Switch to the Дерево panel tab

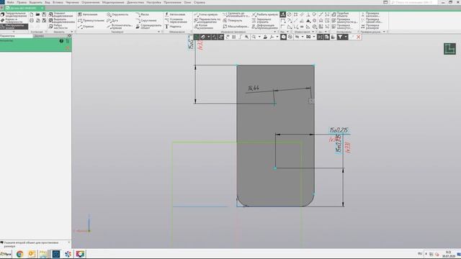(x=39, y=36)
